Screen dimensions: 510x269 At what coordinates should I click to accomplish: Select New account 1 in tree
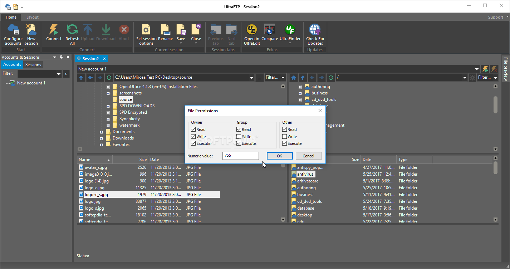(x=31, y=83)
